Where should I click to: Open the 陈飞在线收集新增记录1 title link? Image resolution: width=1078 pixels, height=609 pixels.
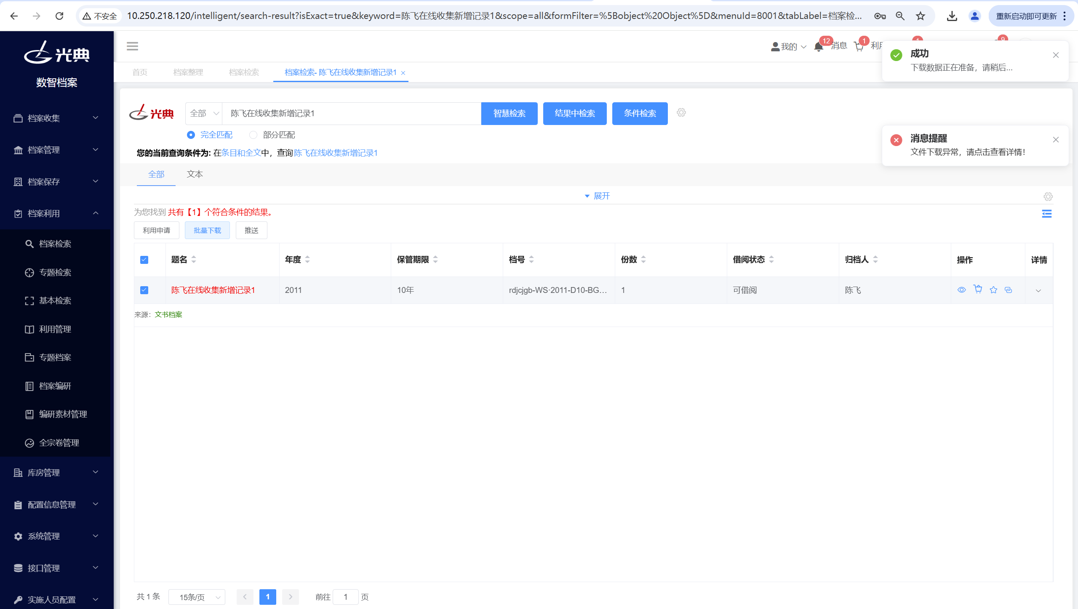(x=213, y=290)
